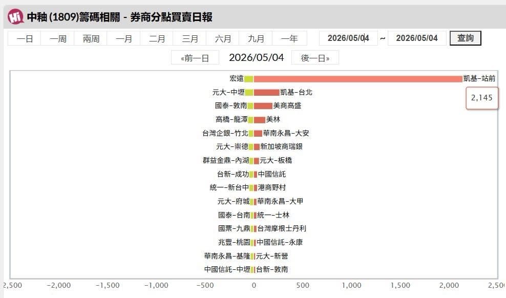The image size is (506, 298).
Task: Go to next day with 後一日»
Action: coord(315,58)
